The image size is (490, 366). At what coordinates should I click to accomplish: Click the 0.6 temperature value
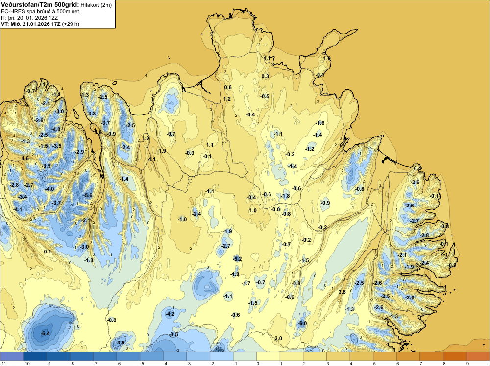[x=228, y=87]
